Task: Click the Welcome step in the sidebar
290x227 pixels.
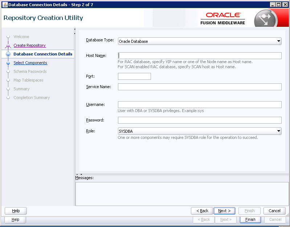Action: tap(21, 37)
